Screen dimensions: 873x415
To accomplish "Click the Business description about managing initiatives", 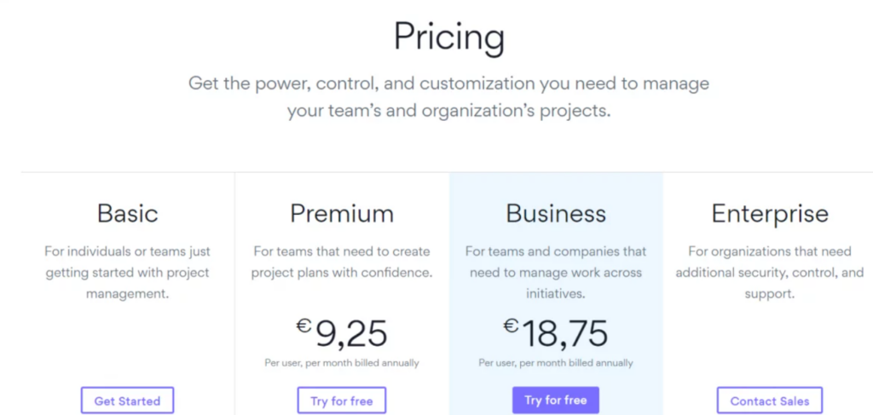I will (556, 273).
